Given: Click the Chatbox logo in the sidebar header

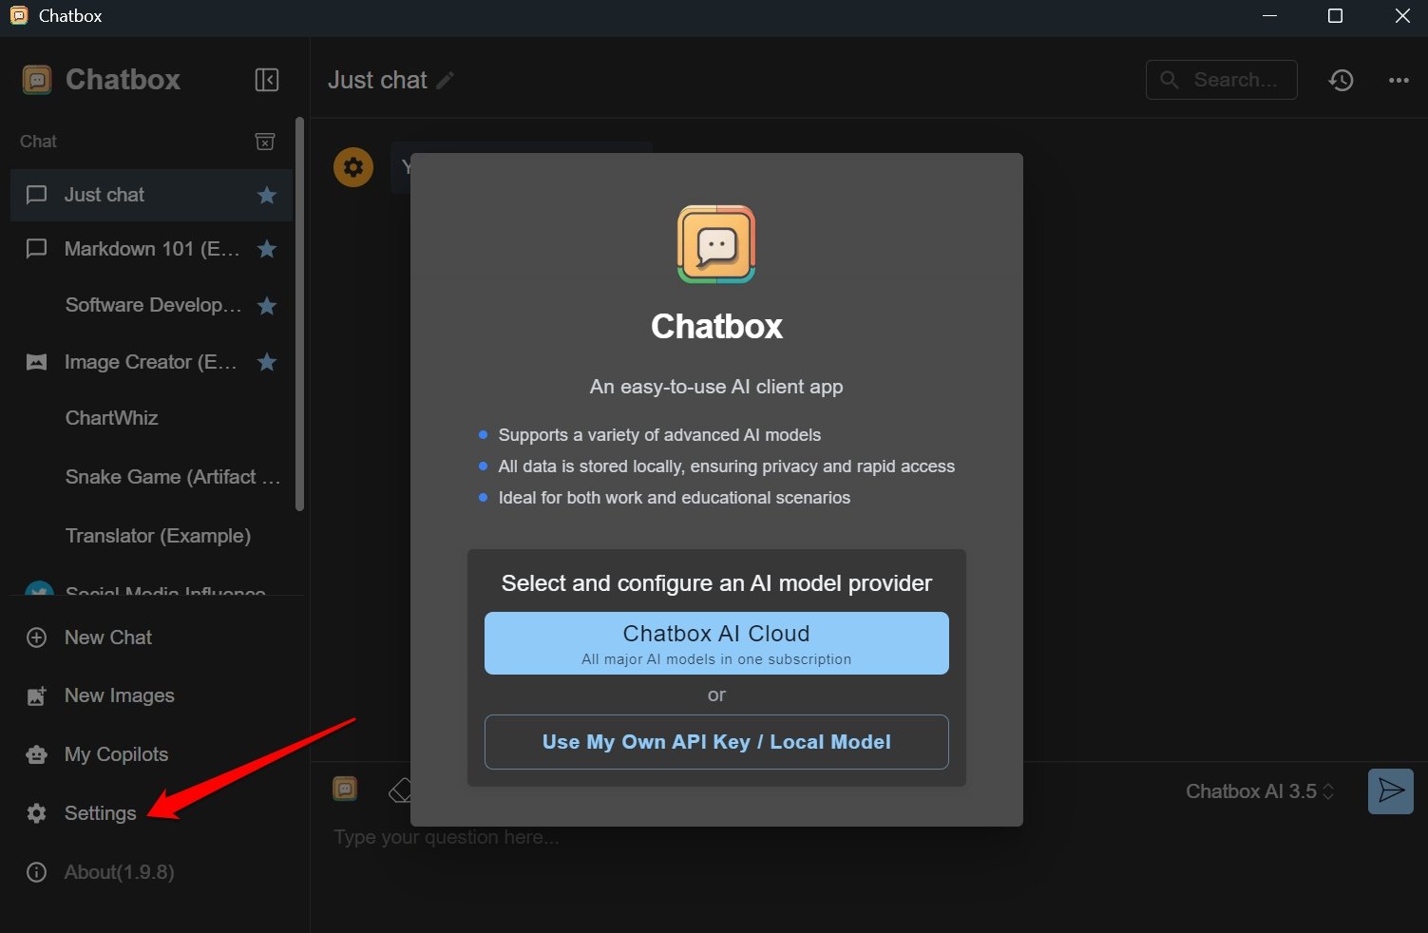Looking at the screenshot, I should coord(37,80).
